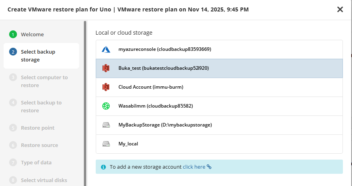Click the red icon beside Cloud Account

(x=106, y=87)
